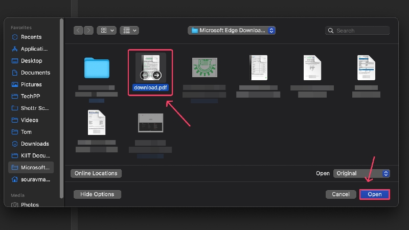Click the Open button
Viewport: 409px width, 230px height.
pyautogui.click(x=375, y=194)
